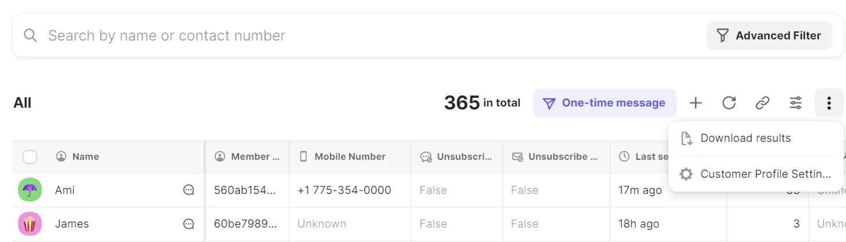
Task: Click the search magnifier icon
Action: click(30, 35)
